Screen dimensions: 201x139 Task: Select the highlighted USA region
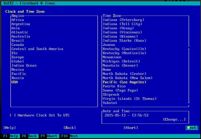coord(14,82)
